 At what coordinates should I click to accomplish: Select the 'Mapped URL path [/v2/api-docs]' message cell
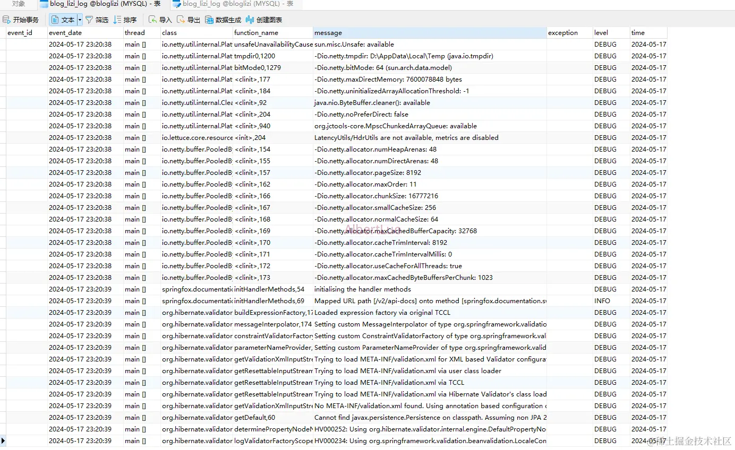[x=430, y=301]
